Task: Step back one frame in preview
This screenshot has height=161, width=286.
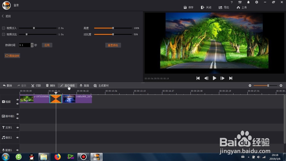Action: click(206, 78)
